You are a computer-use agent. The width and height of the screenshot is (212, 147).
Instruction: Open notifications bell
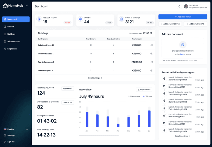tap(180, 6)
